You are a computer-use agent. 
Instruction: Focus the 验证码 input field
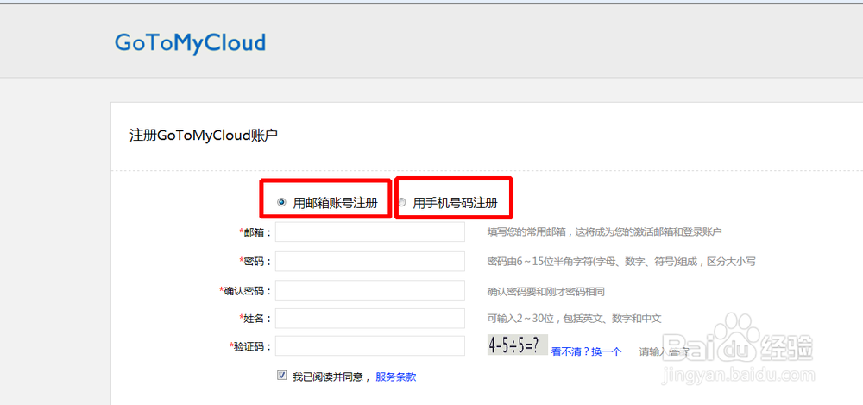point(370,346)
